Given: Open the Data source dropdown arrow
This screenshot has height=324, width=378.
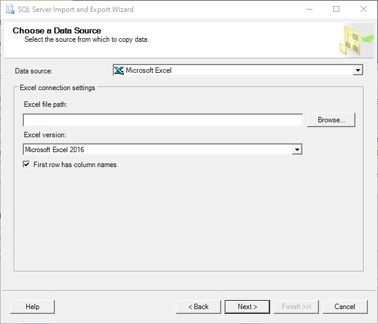Looking at the screenshot, I should 358,70.
